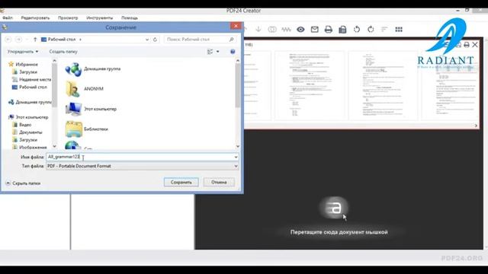The height and width of the screenshot is (274, 488).
Task: Close the open document with its X icon
Action: [475, 45]
